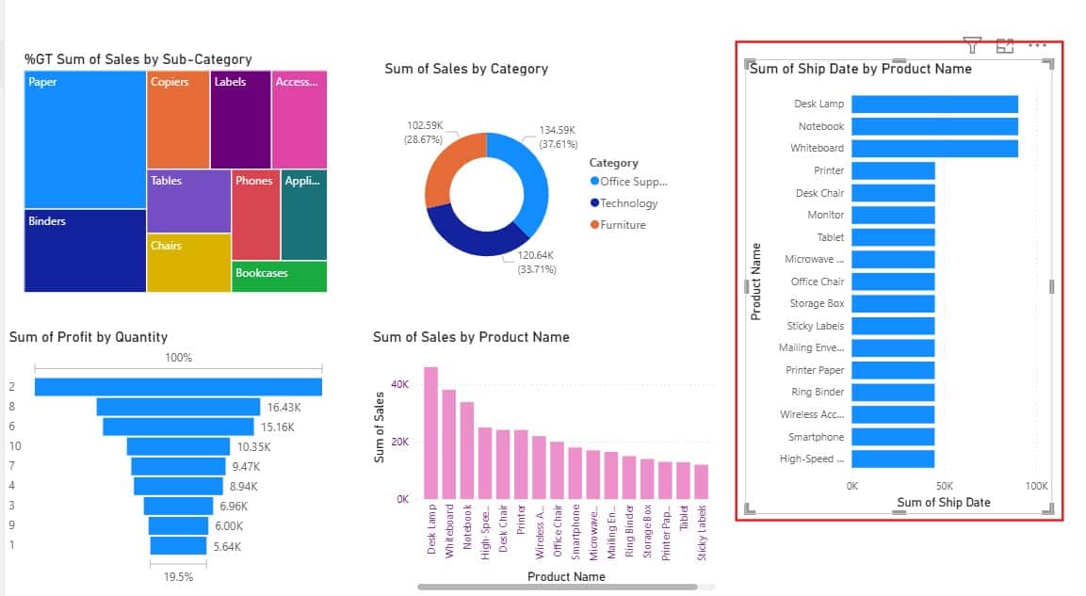Select the Monitor ship date bar
This screenshot has width=1086, height=596.
point(893,215)
